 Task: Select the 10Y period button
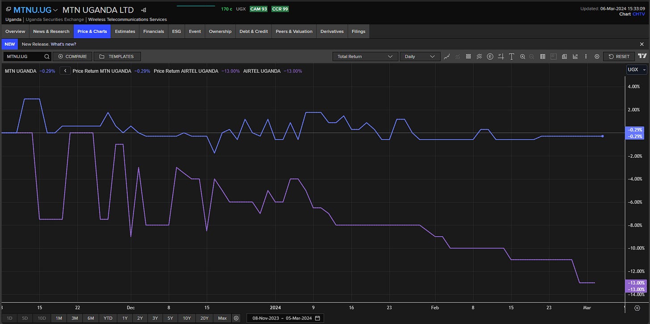pyautogui.click(x=187, y=318)
